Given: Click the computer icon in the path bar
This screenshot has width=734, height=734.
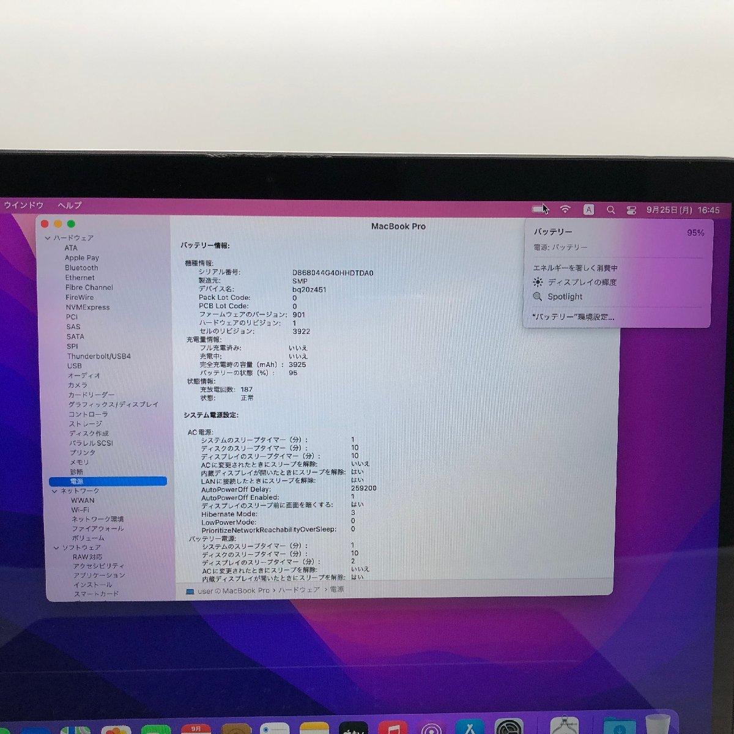Looking at the screenshot, I should point(190,591).
